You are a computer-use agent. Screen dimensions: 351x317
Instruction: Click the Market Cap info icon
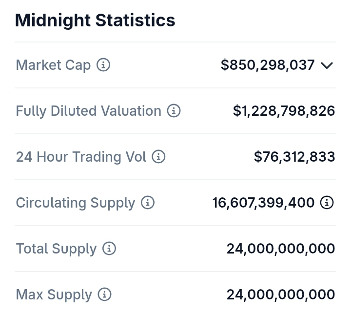[103, 65]
